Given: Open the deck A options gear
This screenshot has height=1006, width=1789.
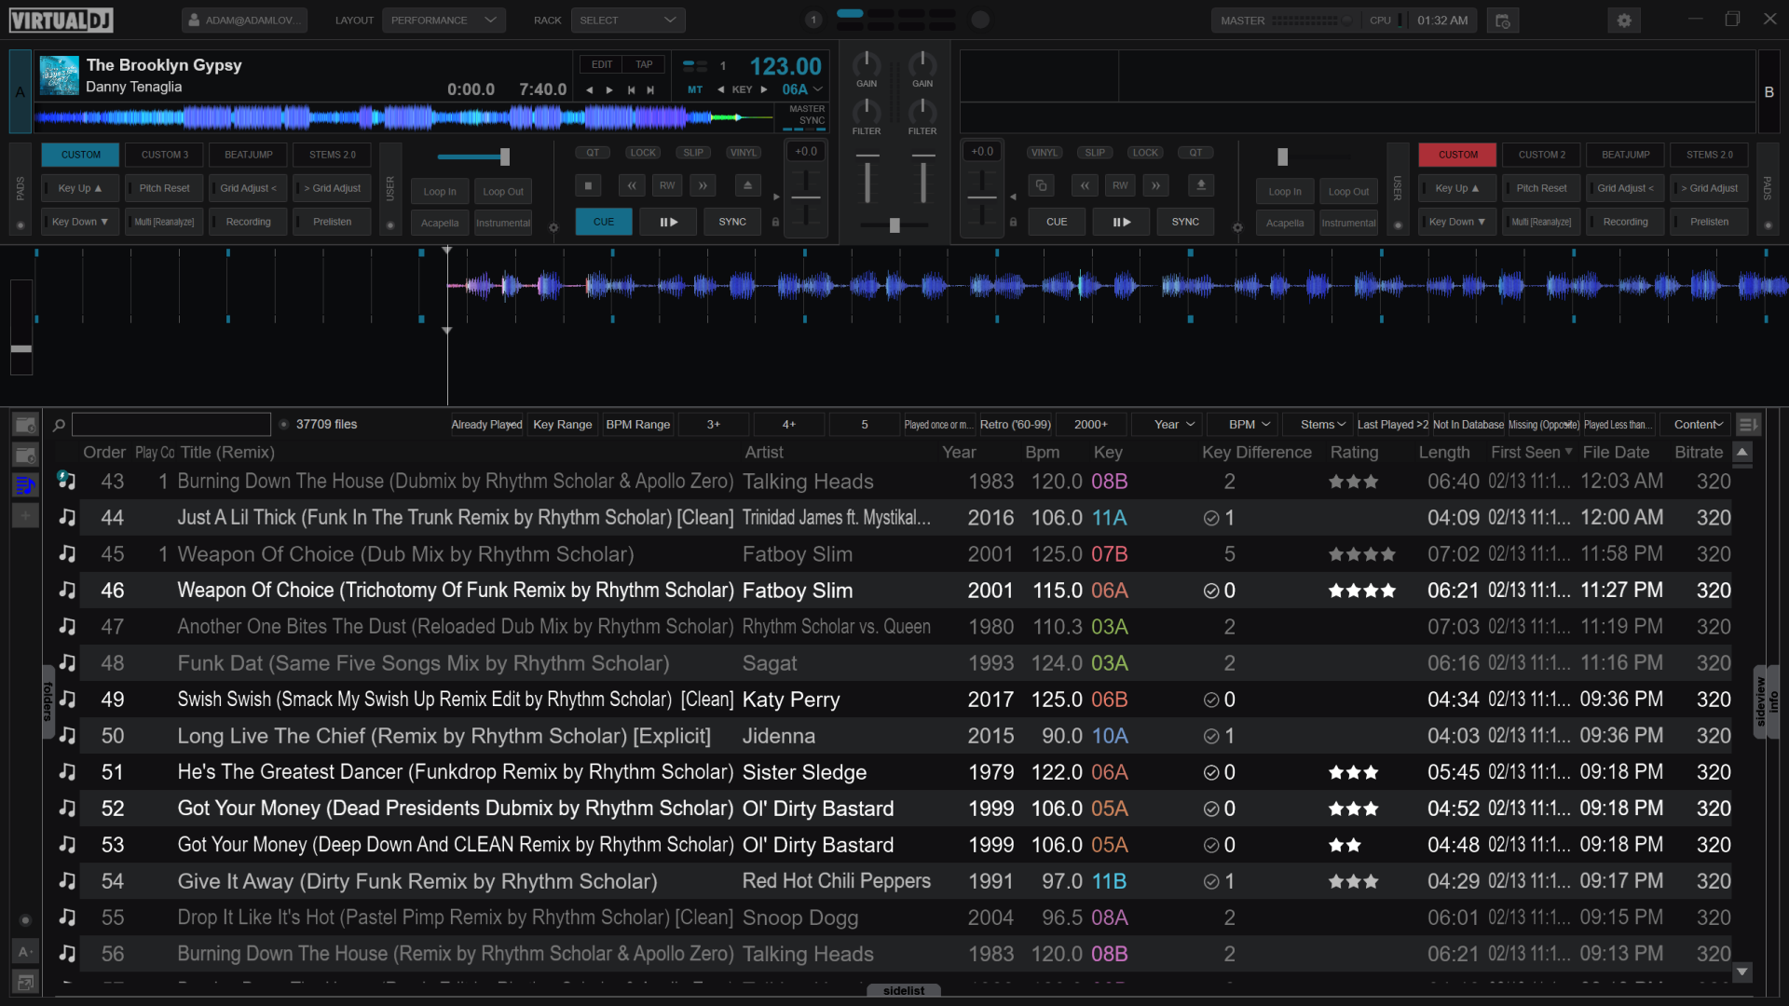Looking at the screenshot, I should point(553,227).
